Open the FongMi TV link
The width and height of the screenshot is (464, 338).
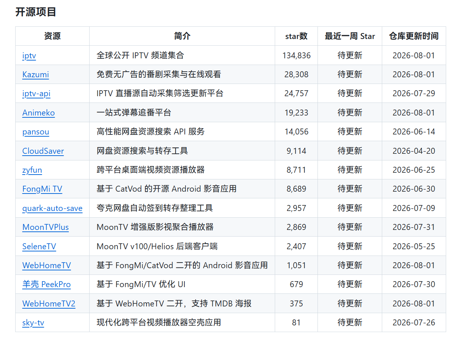(x=42, y=189)
